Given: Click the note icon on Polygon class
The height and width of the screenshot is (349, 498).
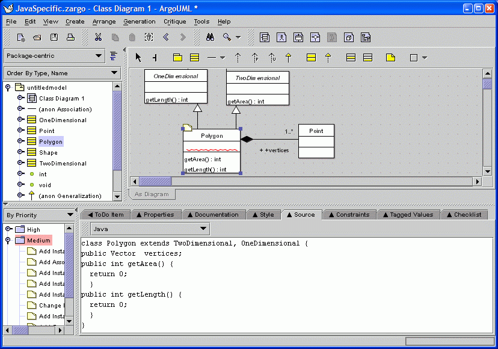Looking at the screenshot, I should pos(188,128).
